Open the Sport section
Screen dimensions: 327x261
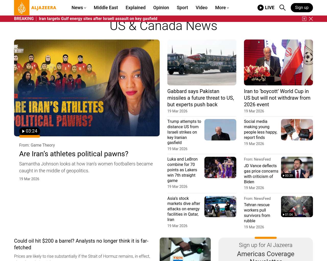tap(182, 8)
